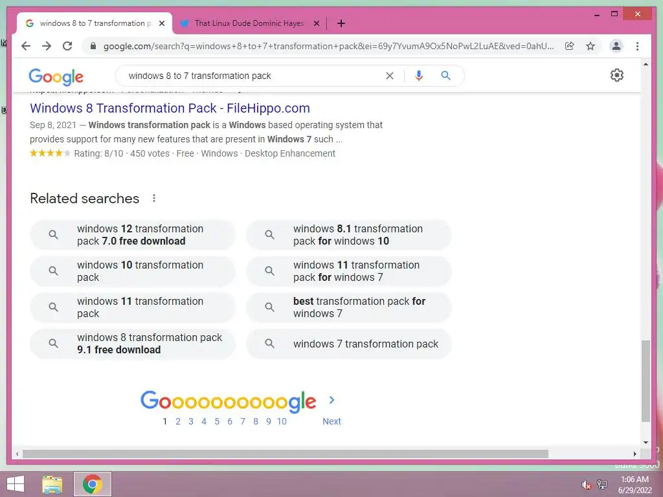Select the windows 8 to 7 transformation tab

(x=95, y=23)
